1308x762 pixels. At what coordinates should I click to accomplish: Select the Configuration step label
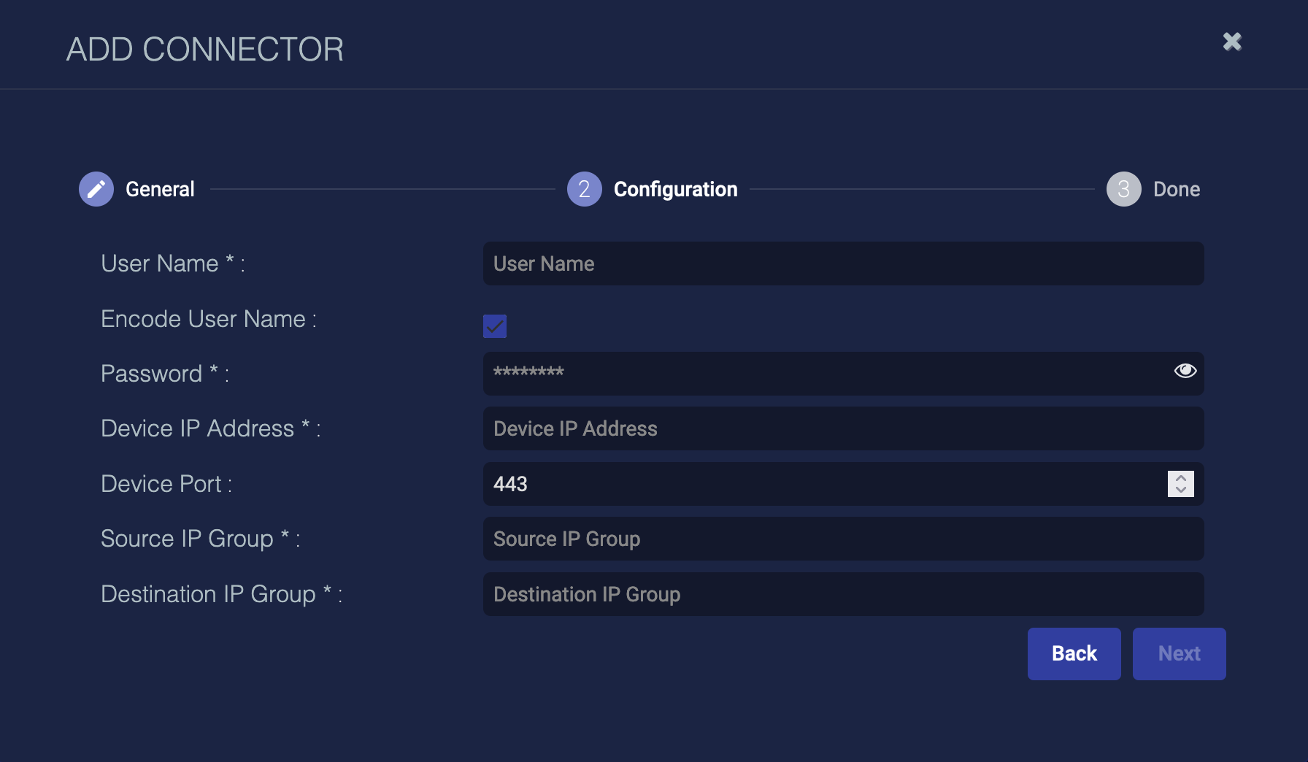pos(675,189)
